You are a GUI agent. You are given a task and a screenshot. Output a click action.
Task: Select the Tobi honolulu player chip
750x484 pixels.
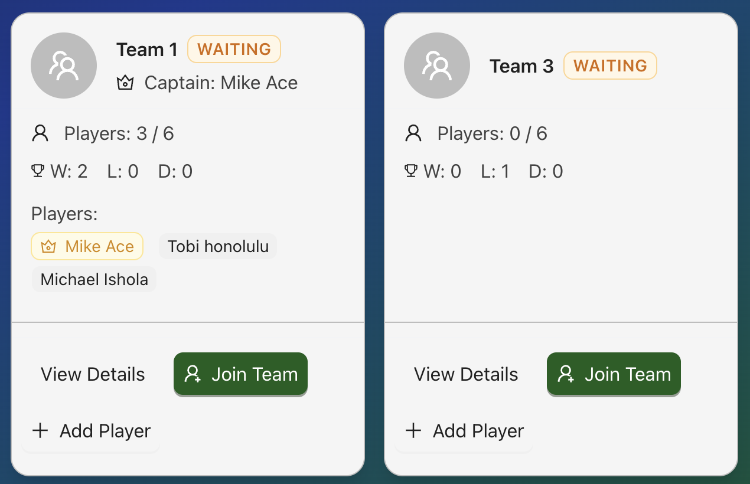tap(218, 246)
